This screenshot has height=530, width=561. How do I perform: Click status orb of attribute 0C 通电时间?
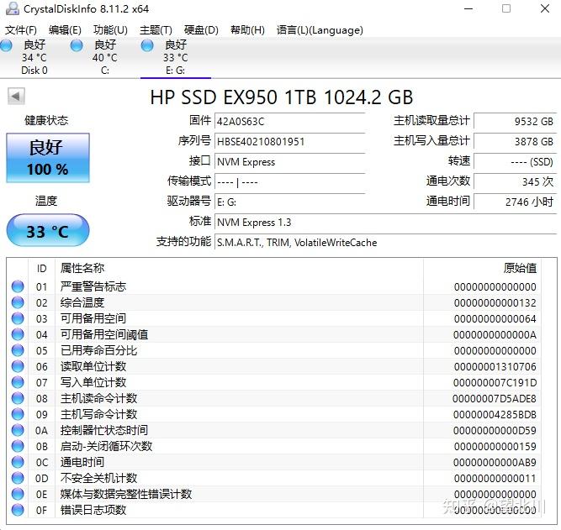(18, 462)
